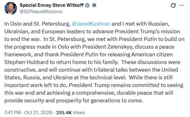Click the phrase generations to come
Image resolution: width=190 pixels, height=117 pixels.
coord(117,101)
